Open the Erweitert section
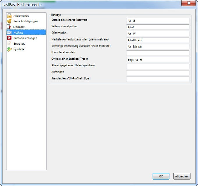Screen dimensions: 198x186 pos(19,44)
